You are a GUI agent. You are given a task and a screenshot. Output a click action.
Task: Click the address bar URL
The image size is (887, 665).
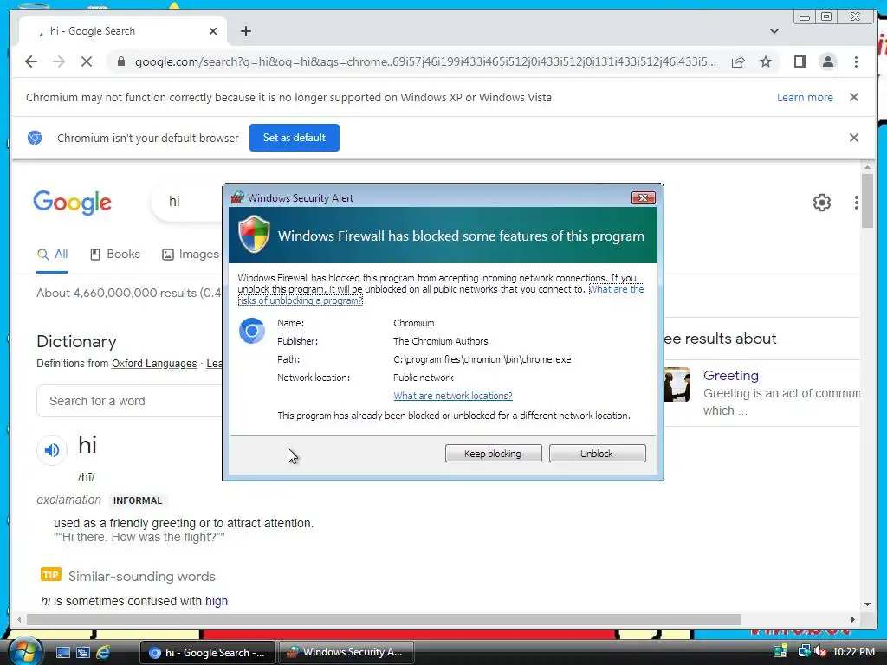[x=425, y=61]
